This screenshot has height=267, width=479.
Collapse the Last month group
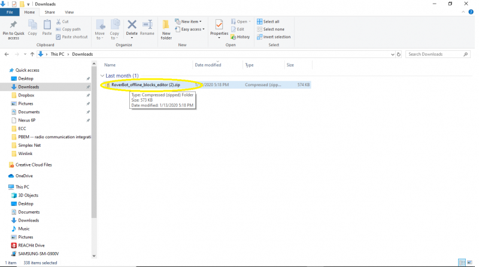[x=102, y=76]
